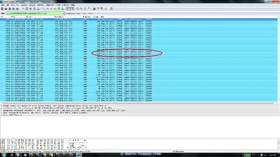Screen dimensions: 280x157
Task: Open the Statistics menu
Action: coord(40,5)
